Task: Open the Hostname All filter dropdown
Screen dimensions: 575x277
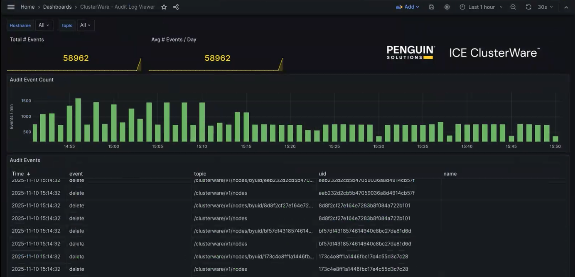Action: click(44, 25)
